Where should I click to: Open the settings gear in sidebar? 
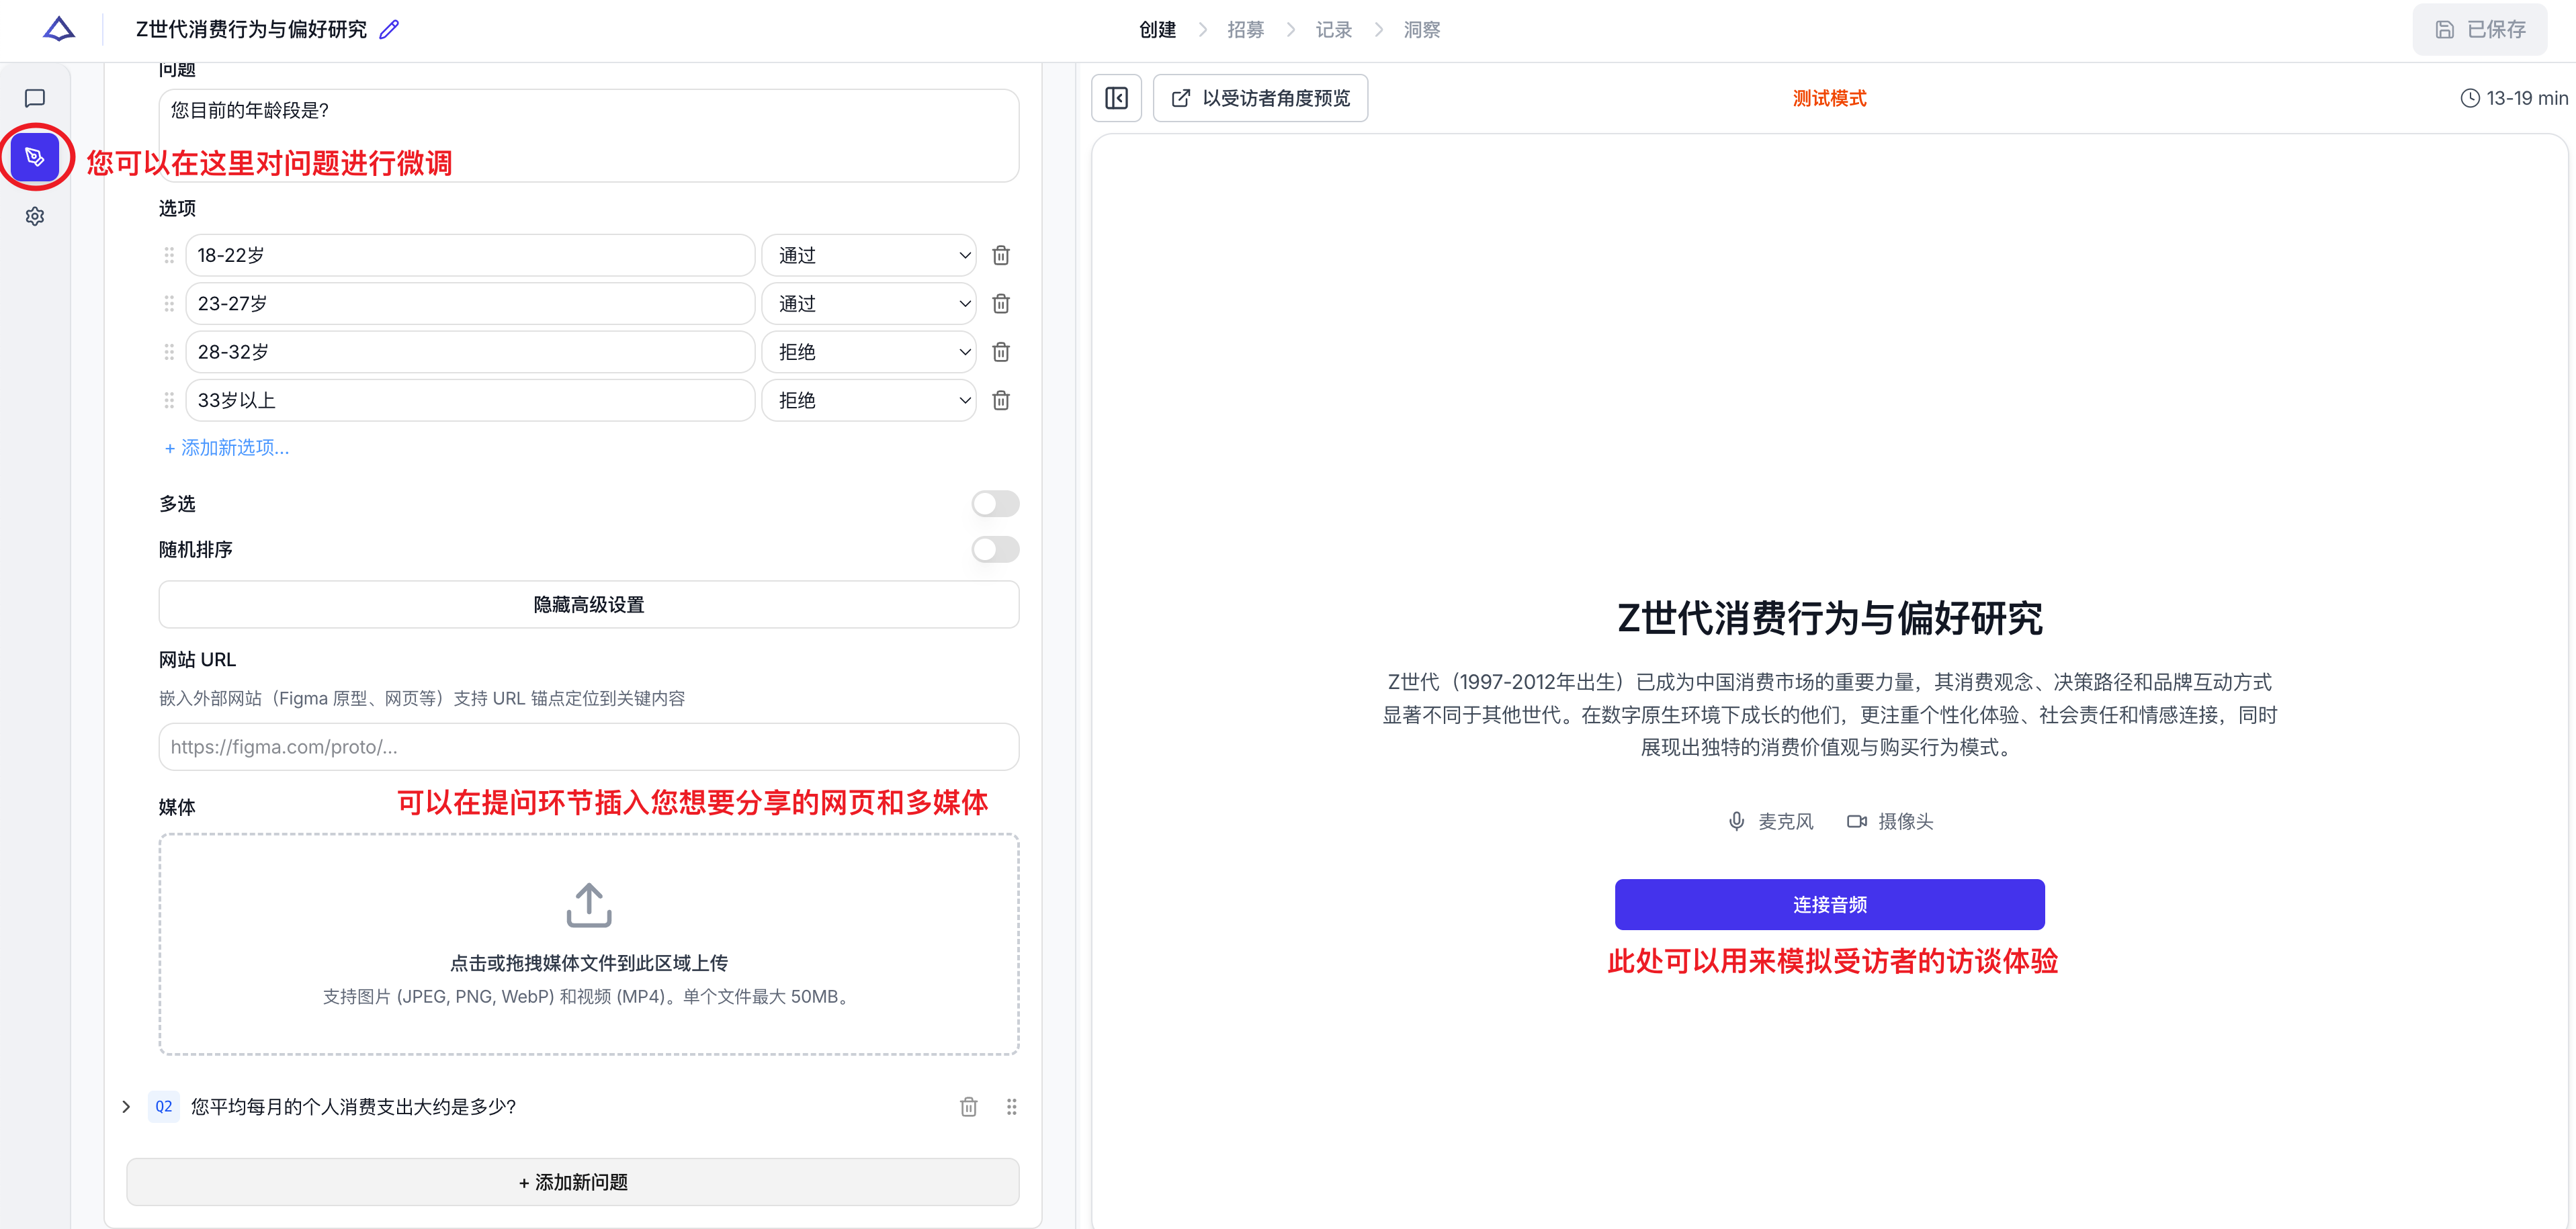(35, 216)
